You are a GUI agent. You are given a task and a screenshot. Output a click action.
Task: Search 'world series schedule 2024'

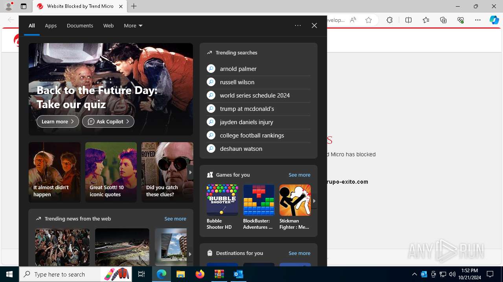[259, 95]
